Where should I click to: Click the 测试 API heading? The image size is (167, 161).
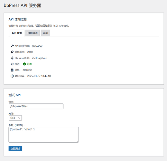pyautogui.click(x=14, y=95)
